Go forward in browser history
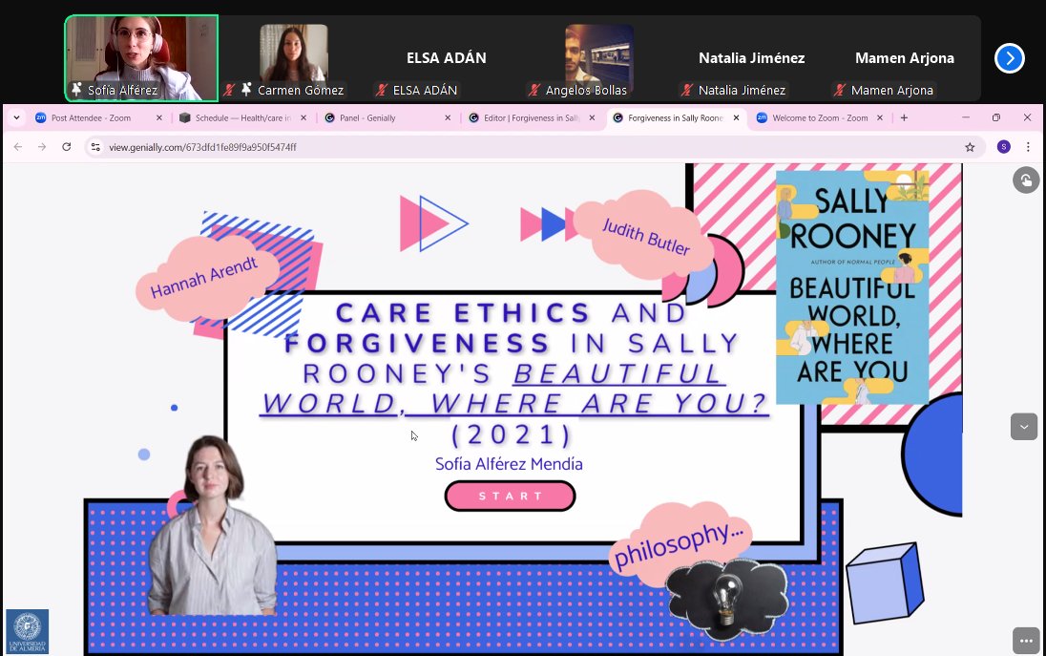1046x656 pixels. pos(42,147)
